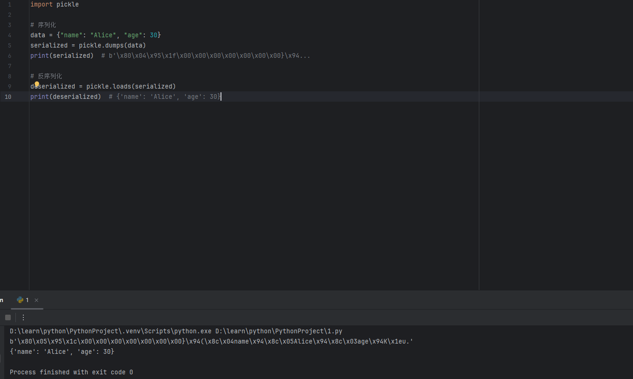Click gutter line number 1

[x=9, y=5]
